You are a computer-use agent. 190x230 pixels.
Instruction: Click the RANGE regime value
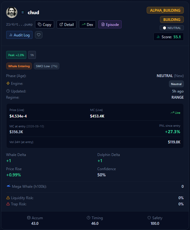pyautogui.click(x=177, y=97)
